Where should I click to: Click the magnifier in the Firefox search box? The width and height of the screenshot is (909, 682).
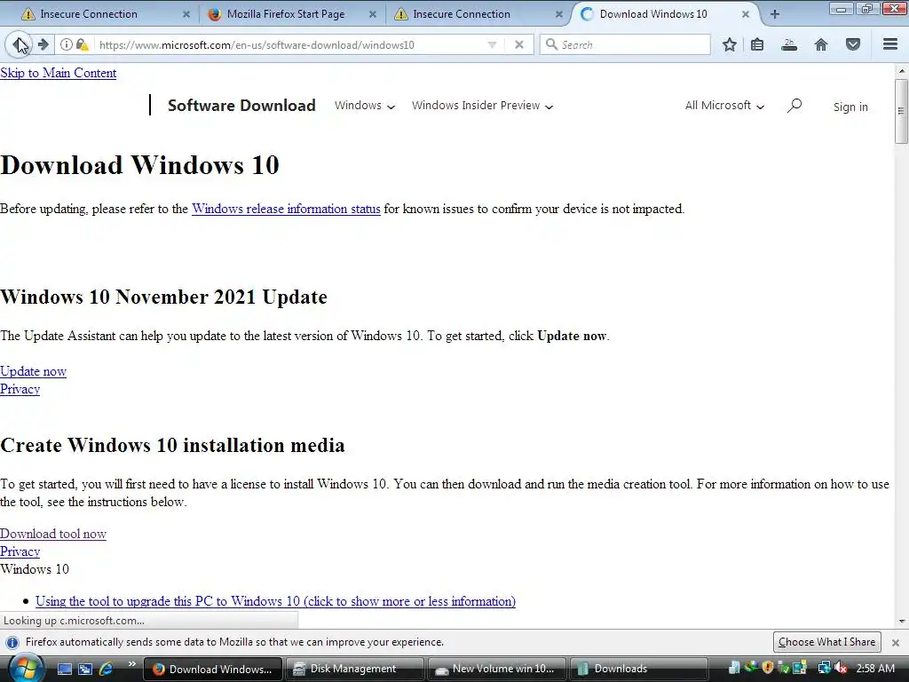(551, 44)
